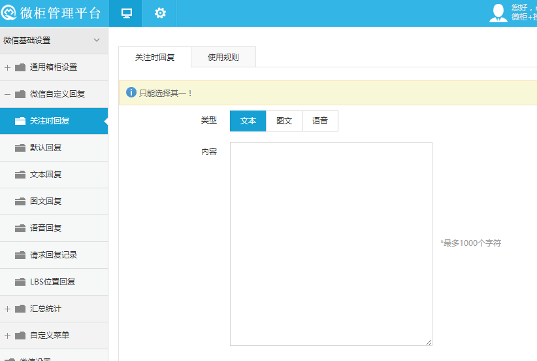Select 语音 reply type

(x=320, y=121)
